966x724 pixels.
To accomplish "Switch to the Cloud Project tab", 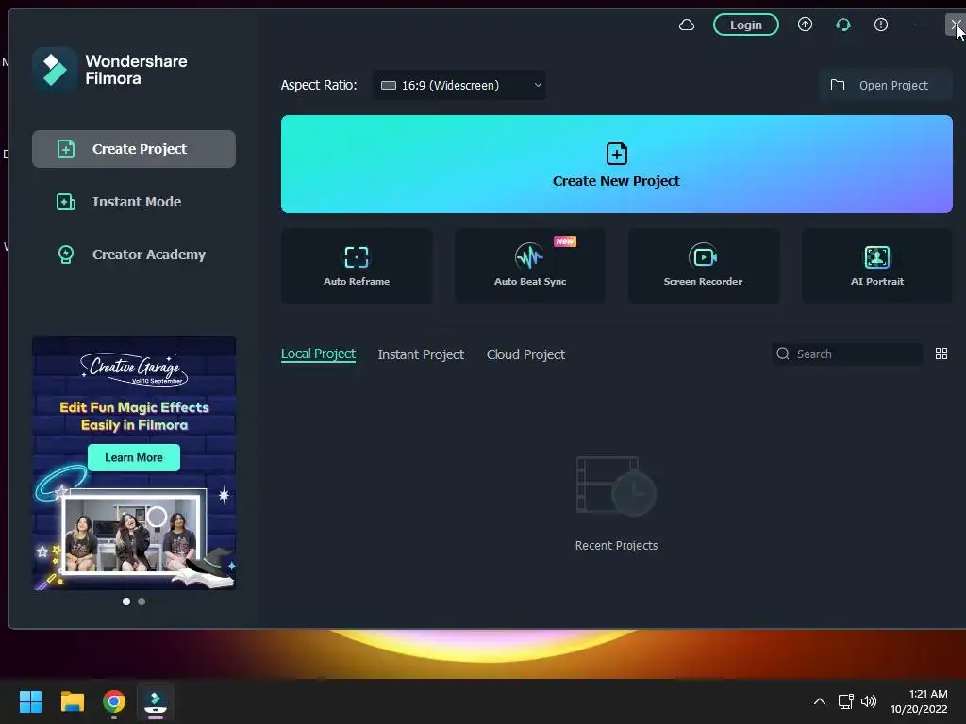I will 525,354.
